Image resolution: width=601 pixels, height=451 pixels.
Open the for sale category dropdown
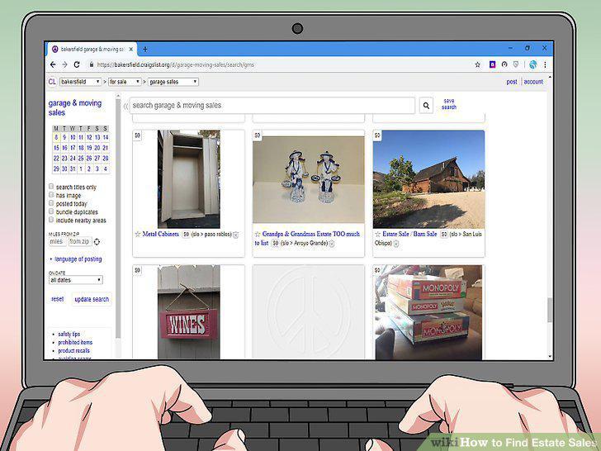pos(125,82)
